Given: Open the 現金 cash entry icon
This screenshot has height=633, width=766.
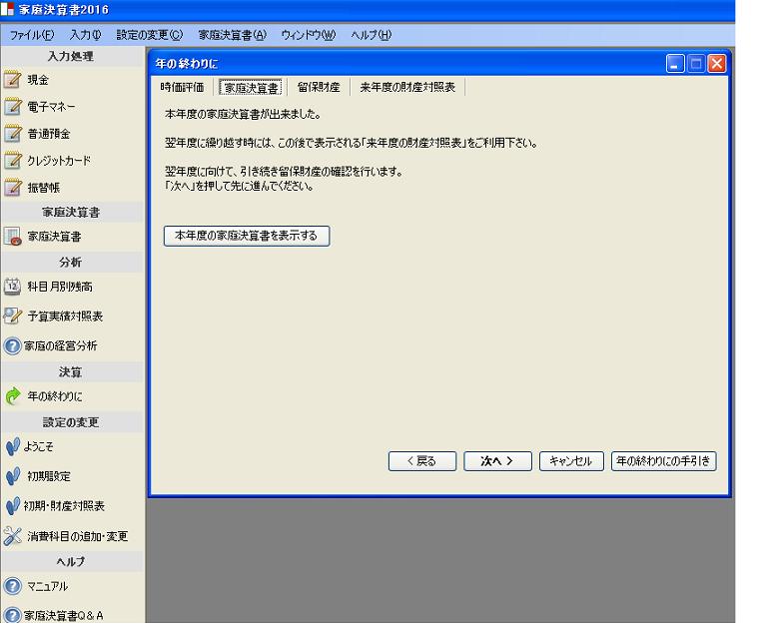Looking at the screenshot, I should (13, 80).
